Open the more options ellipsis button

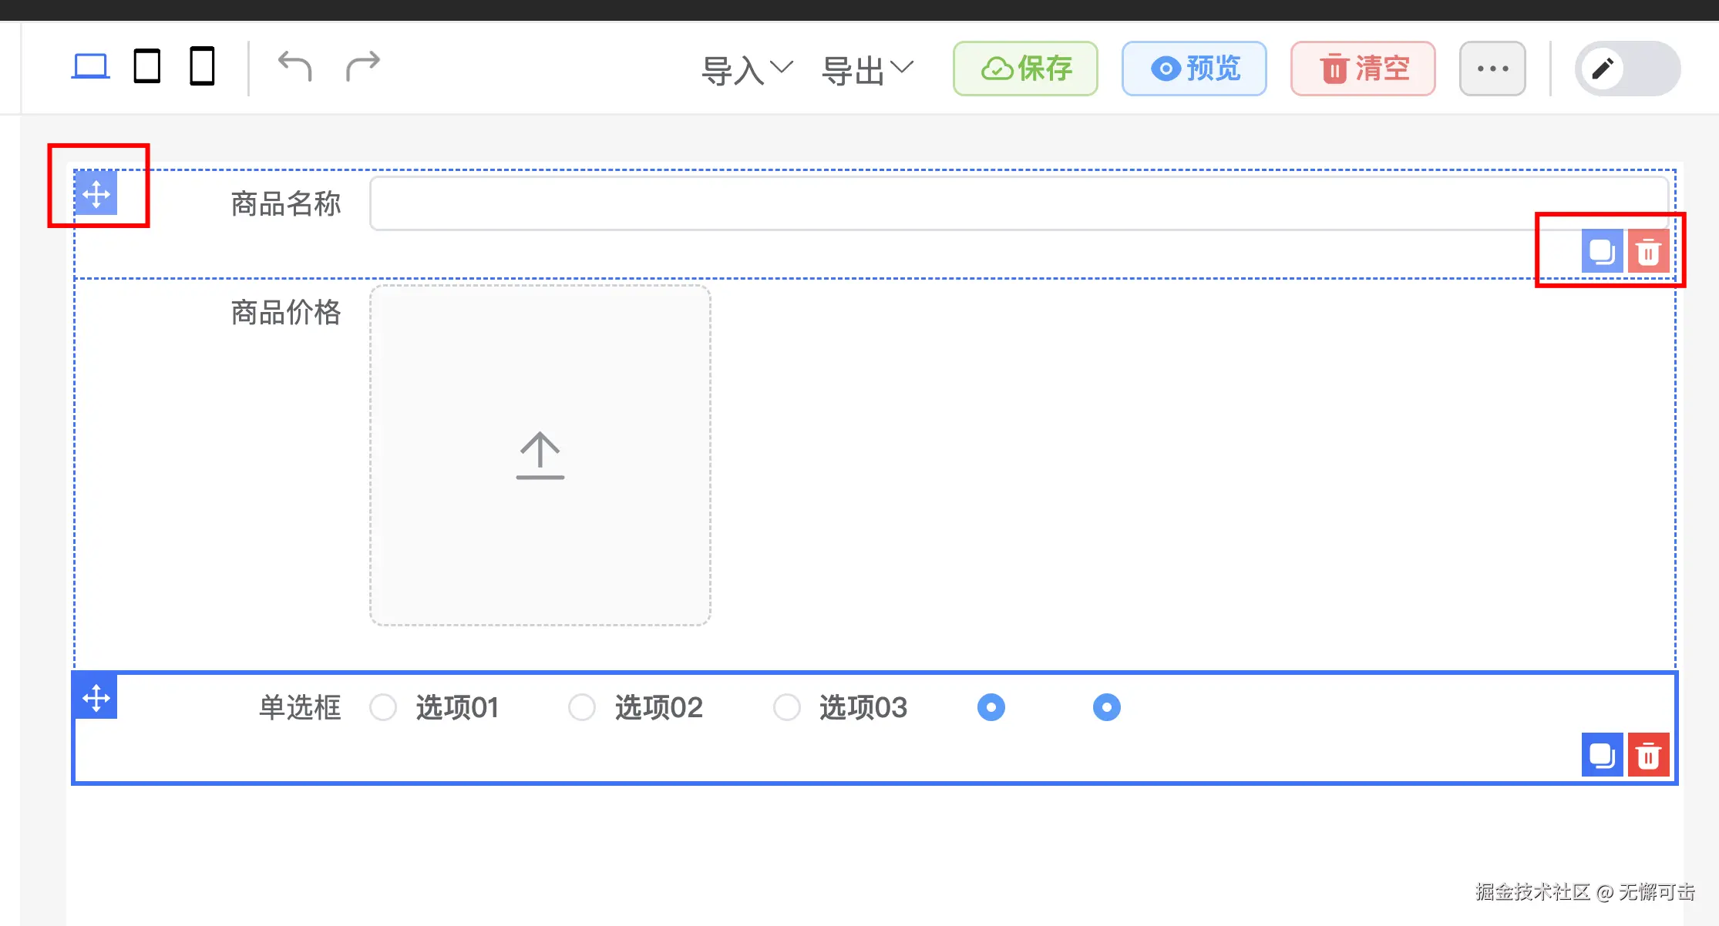1492,69
